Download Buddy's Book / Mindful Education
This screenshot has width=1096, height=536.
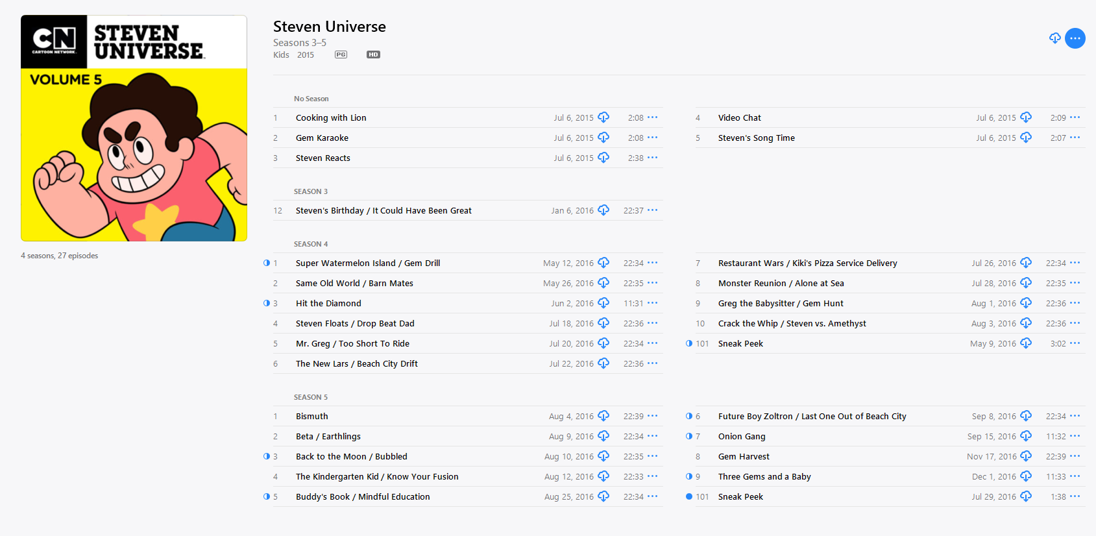tap(603, 496)
